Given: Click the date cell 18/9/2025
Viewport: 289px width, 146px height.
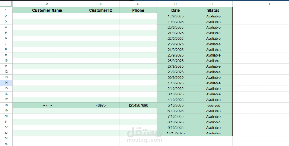Looking at the screenshot, I should point(175,16).
